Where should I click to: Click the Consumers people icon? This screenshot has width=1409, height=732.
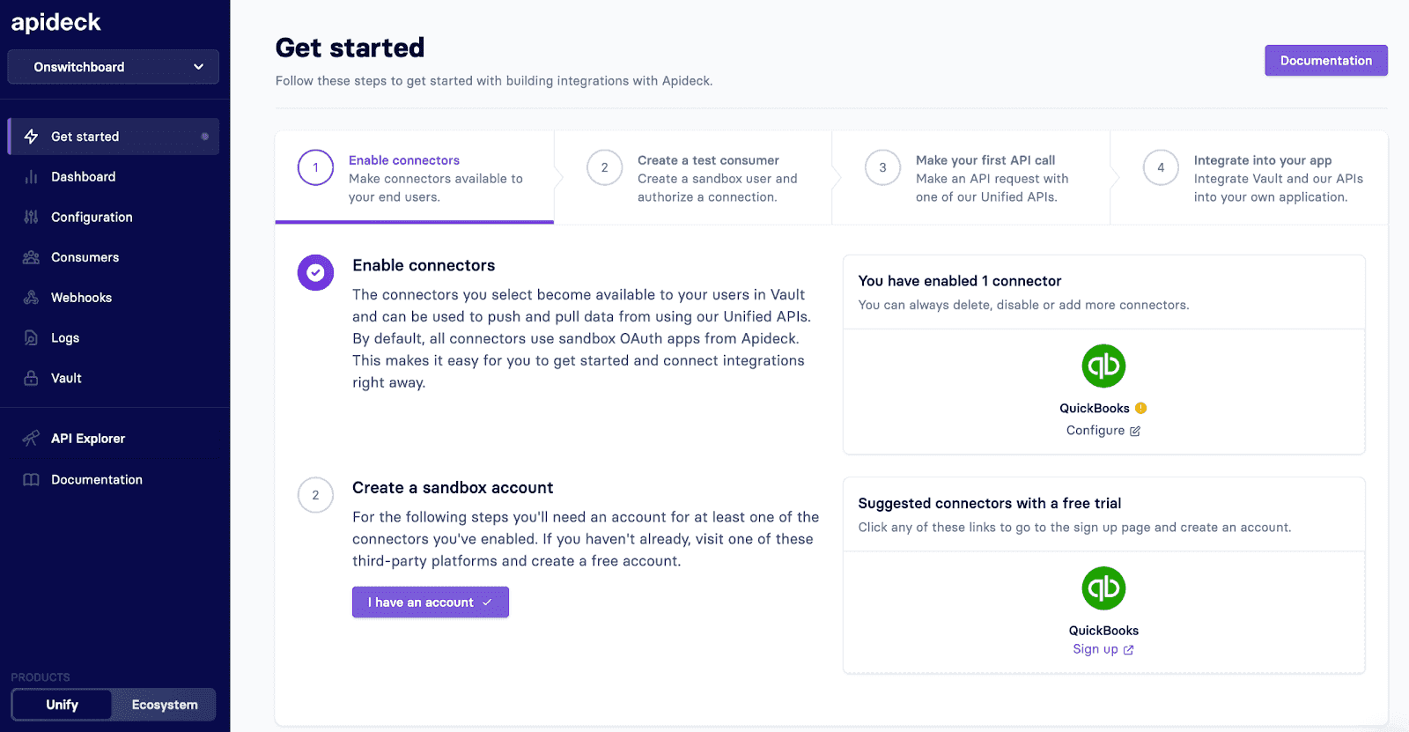(x=31, y=257)
